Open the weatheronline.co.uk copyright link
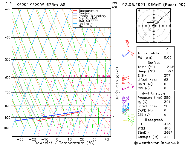Viewport: 188px width, 145px height. [x=157, y=143]
